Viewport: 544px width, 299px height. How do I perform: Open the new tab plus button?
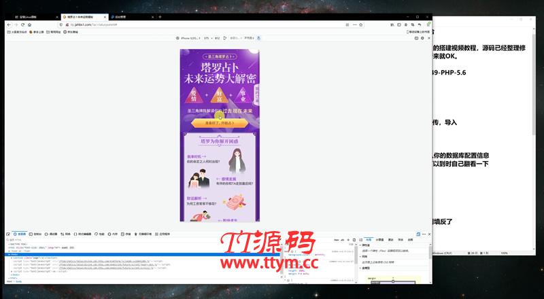pos(160,17)
